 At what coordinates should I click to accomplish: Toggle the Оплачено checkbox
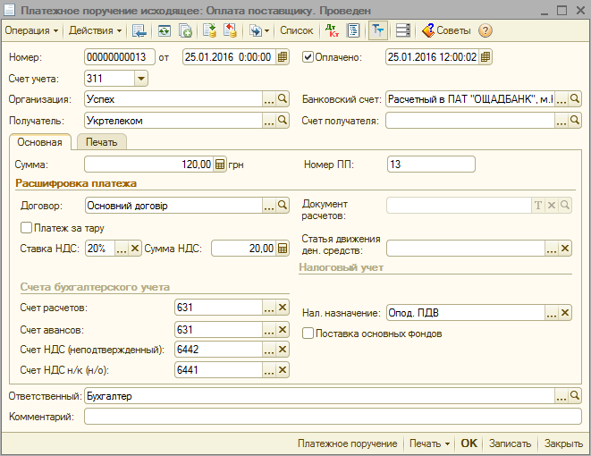308,57
